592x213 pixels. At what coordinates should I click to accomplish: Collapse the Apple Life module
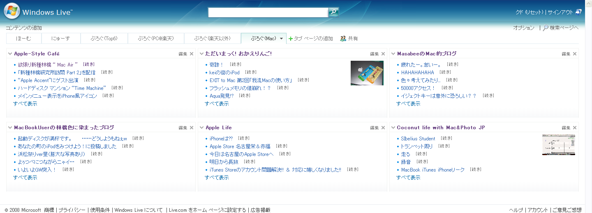[201, 128]
